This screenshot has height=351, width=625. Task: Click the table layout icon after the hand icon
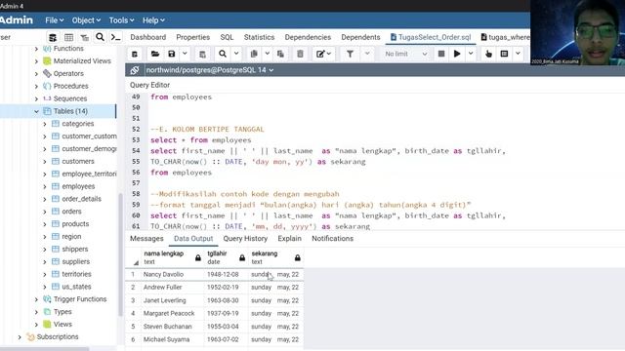coord(504,54)
